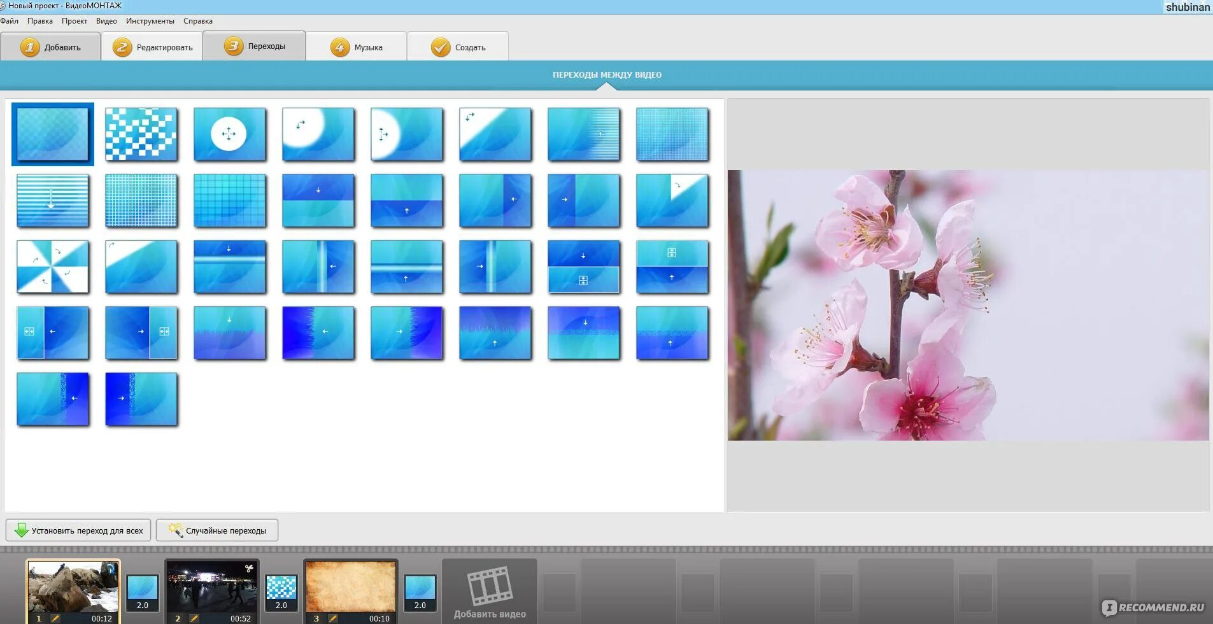Screen dimensions: 1213x624
Task: Select the half-circle wipe from left transition
Action: tap(407, 134)
